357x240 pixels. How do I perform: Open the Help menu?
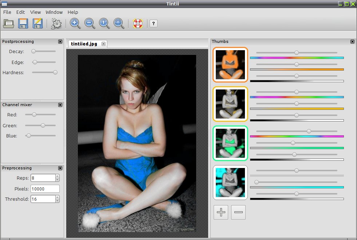(73, 12)
